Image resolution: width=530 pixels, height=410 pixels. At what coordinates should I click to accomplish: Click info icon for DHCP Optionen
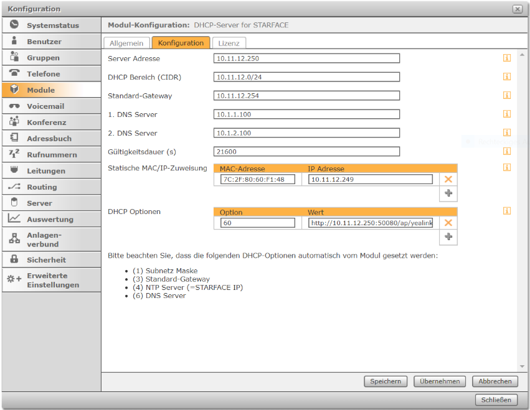tap(507, 211)
